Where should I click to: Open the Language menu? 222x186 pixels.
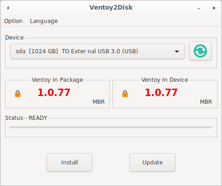44,21
